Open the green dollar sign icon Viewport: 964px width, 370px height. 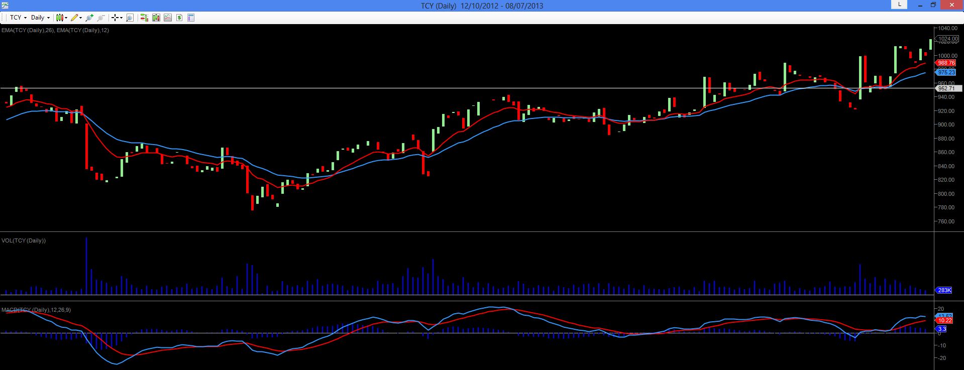tap(179, 18)
